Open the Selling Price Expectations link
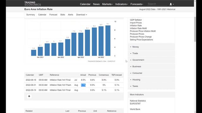202x113 pixels. click(141, 40)
